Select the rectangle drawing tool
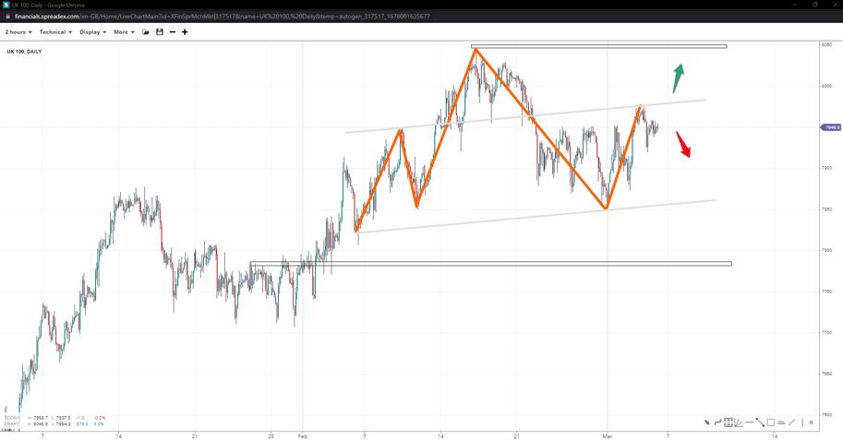This screenshot has height=440, width=843. (771, 422)
